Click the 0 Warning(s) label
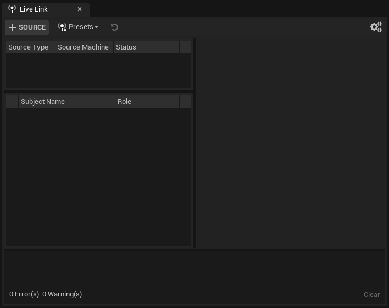This screenshot has width=389, height=308. 62,294
